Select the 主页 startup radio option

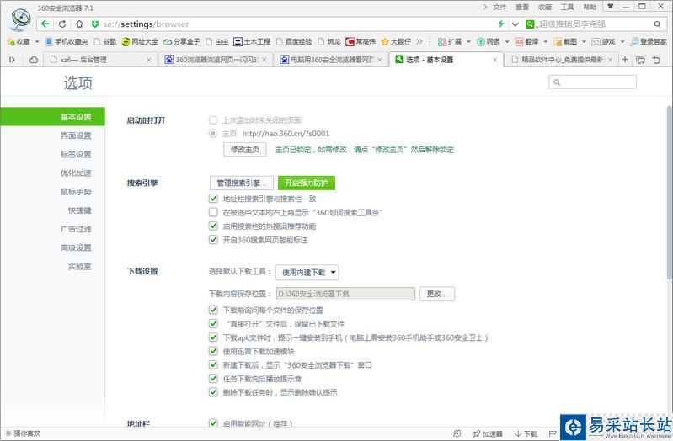tap(213, 134)
